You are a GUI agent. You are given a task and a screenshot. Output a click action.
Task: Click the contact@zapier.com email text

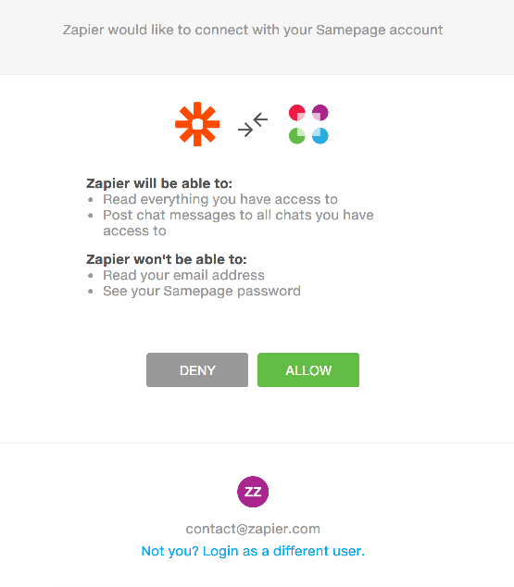[x=253, y=529]
